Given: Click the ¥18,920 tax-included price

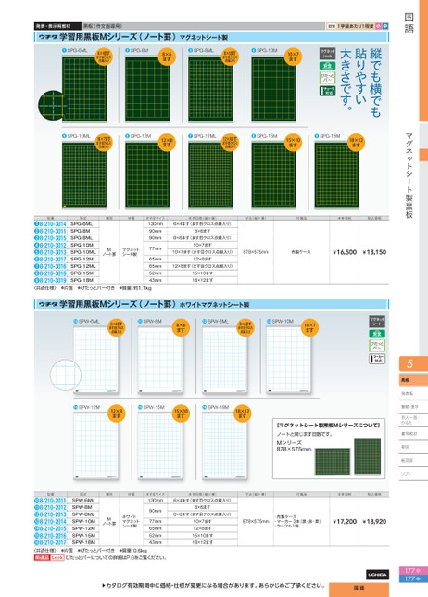Looking at the screenshot, I should pyautogui.click(x=374, y=521).
